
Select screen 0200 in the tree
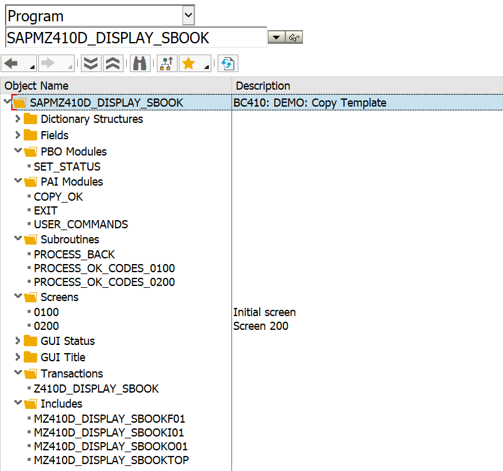click(46, 326)
